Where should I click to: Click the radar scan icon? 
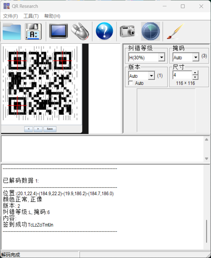(x=150, y=31)
